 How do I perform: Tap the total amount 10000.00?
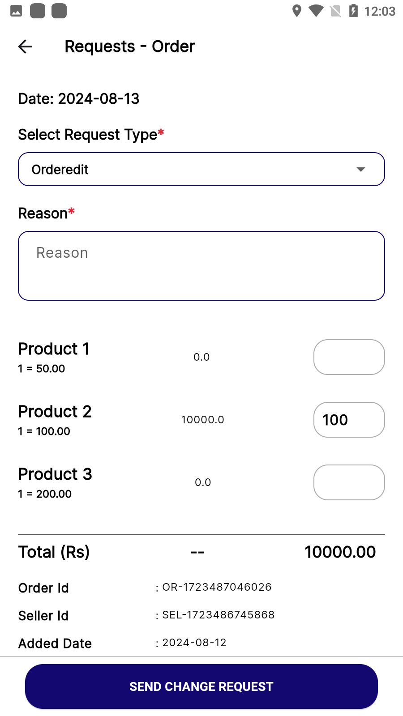tap(340, 552)
